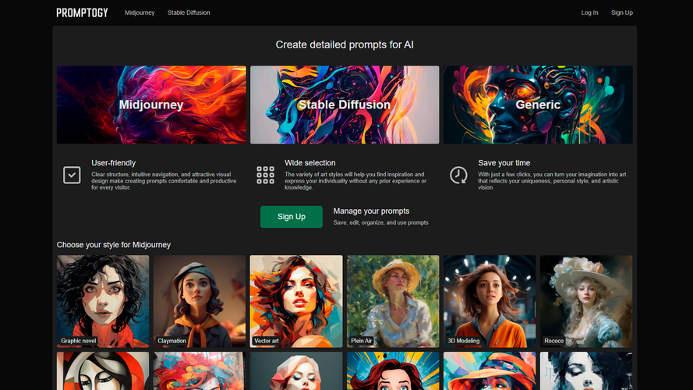Screen dimensions: 693x390
Task: Select the Midjourney banner card
Action: click(x=151, y=105)
